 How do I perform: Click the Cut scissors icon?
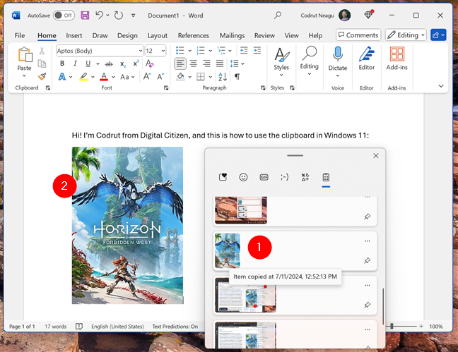(42, 51)
